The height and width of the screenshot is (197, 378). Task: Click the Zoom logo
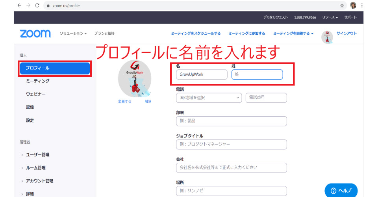click(35, 33)
